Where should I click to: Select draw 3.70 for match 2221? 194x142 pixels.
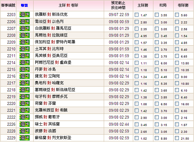(x=157, y=110)
